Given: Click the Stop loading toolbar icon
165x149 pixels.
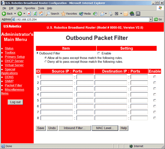Looking at the screenshot, I should [29, 13].
